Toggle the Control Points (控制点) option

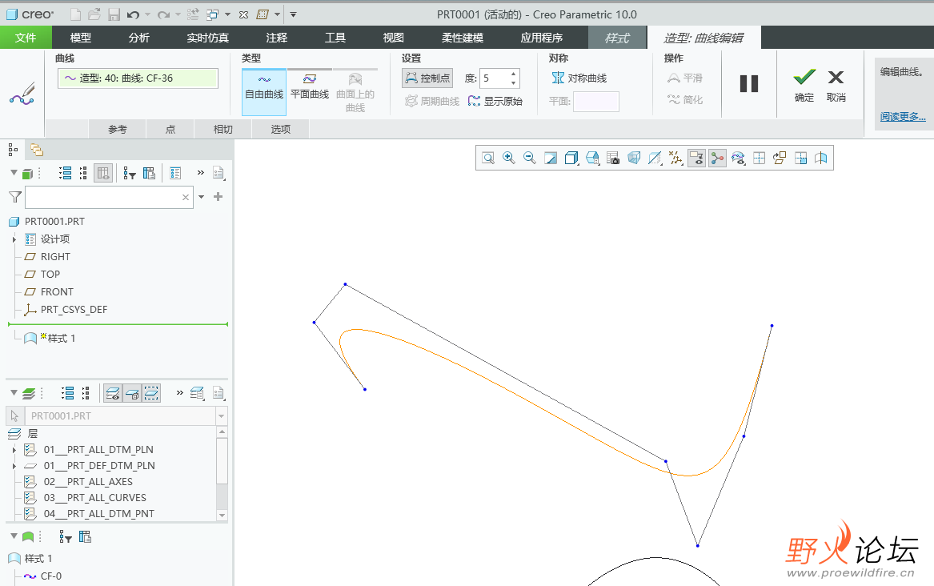pos(427,78)
